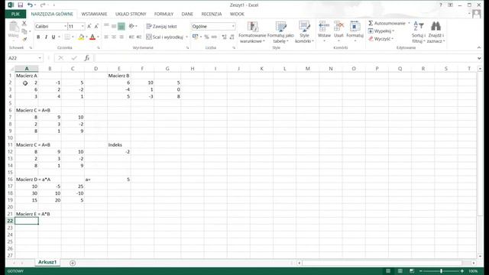This screenshot has width=489, height=275.
Task: Switch to the WIDOK tab
Action: coord(237,14)
